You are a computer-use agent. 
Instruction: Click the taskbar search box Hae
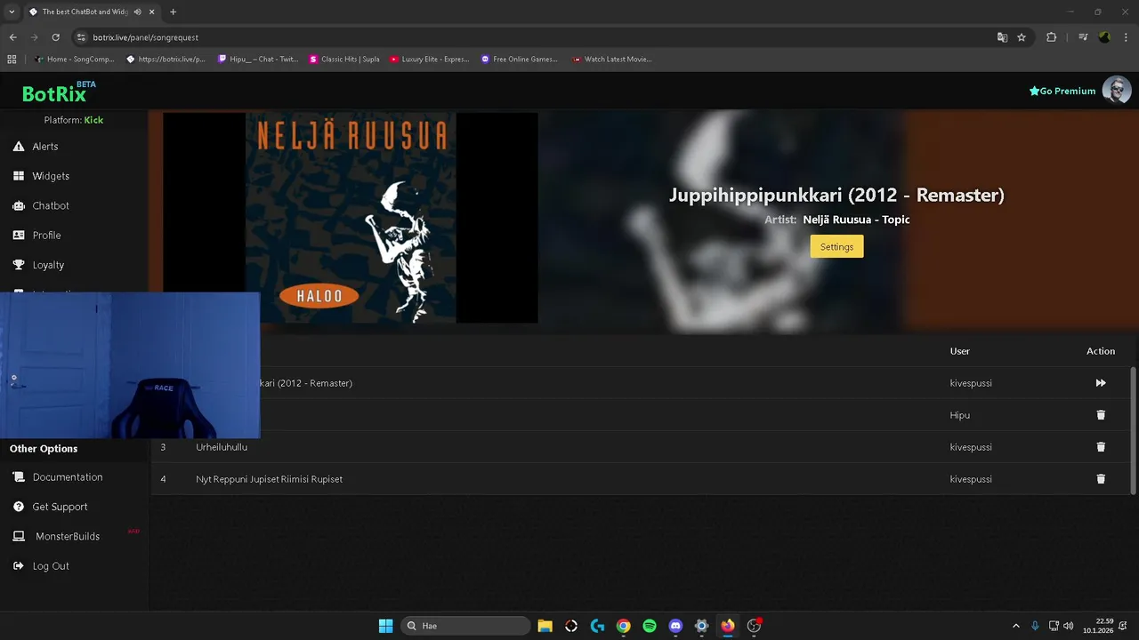(467, 626)
